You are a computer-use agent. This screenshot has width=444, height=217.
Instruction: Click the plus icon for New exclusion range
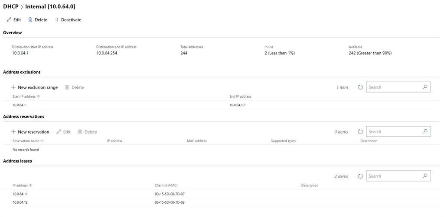pos(13,87)
